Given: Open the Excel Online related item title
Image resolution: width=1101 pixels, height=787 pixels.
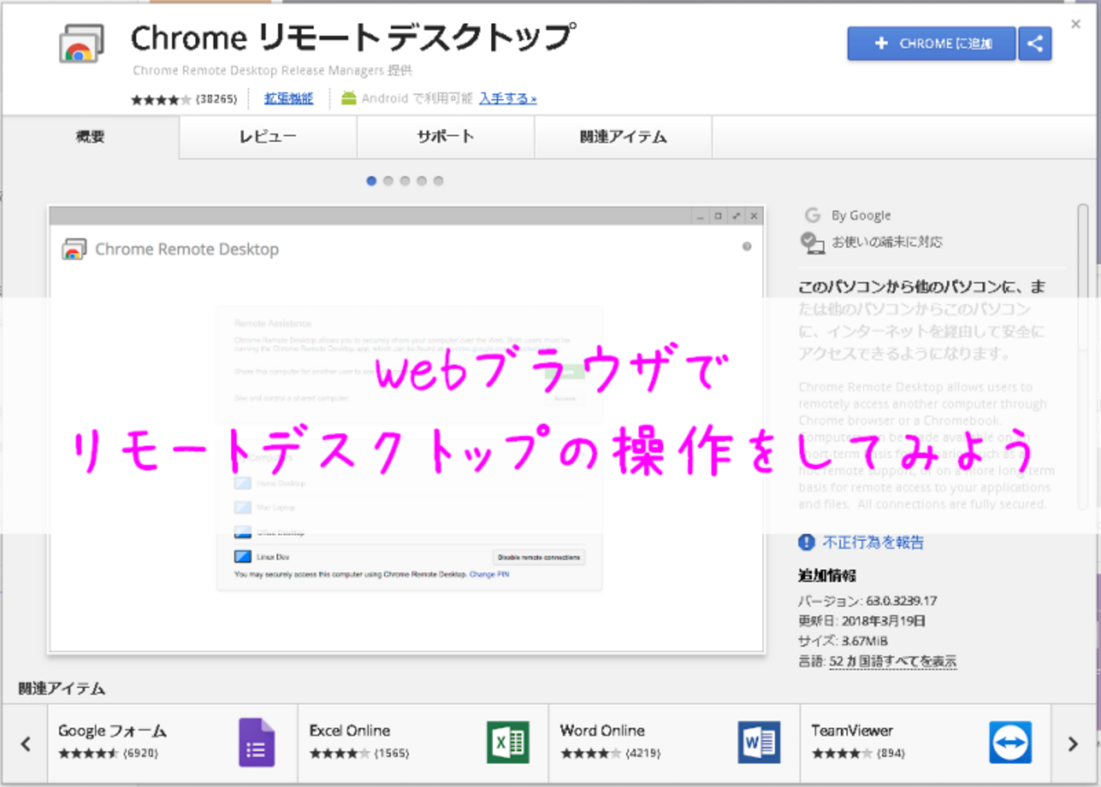Looking at the screenshot, I should click(350, 731).
